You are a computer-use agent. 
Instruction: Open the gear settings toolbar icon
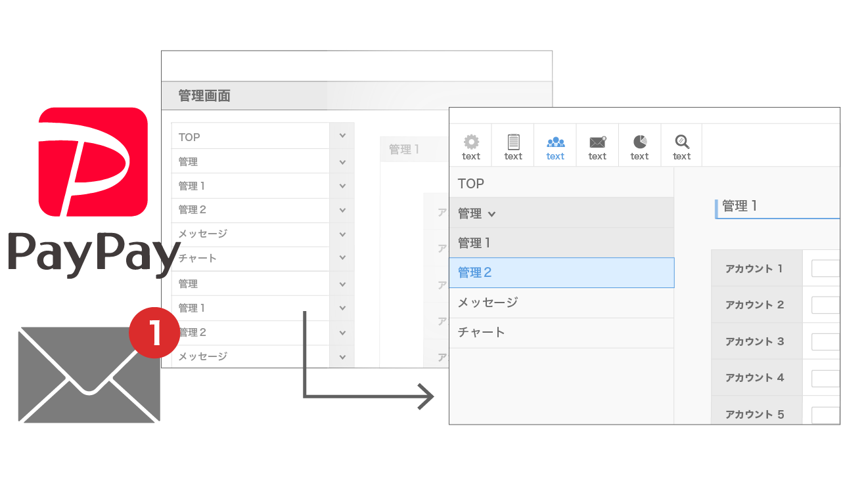click(471, 141)
